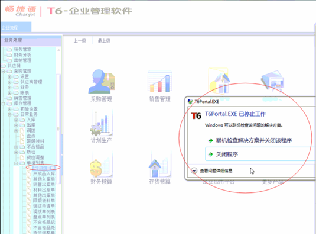Collapse the 单据列表 tree node

pyautogui.click(x=16, y=163)
